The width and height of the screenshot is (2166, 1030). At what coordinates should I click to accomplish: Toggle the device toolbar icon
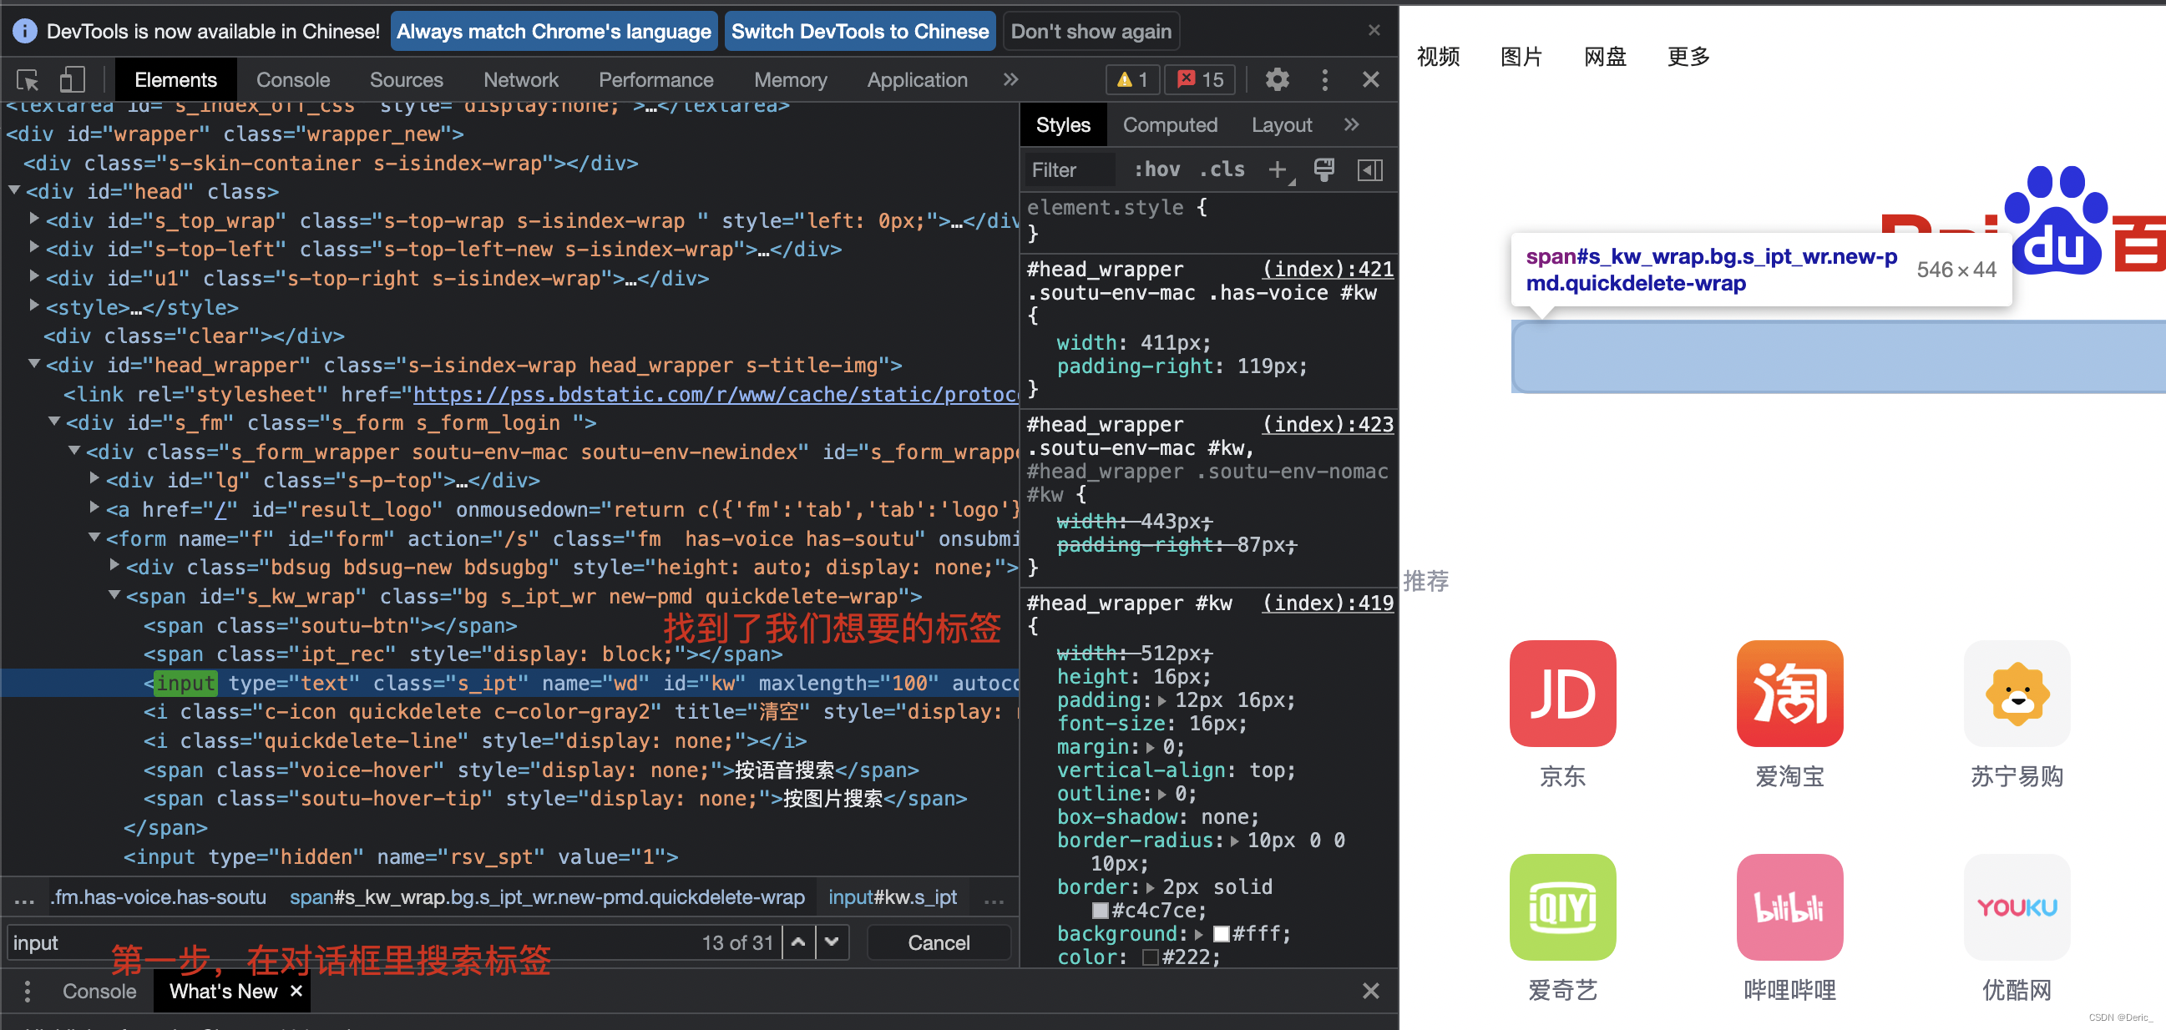73,80
